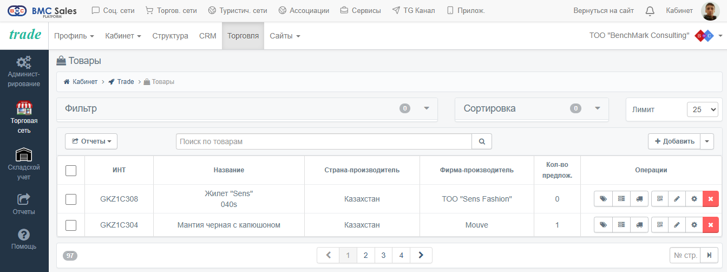Click the price tag icon for Жилет "Sens"
Viewport: 727px width, 272px height.
[603, 199]
